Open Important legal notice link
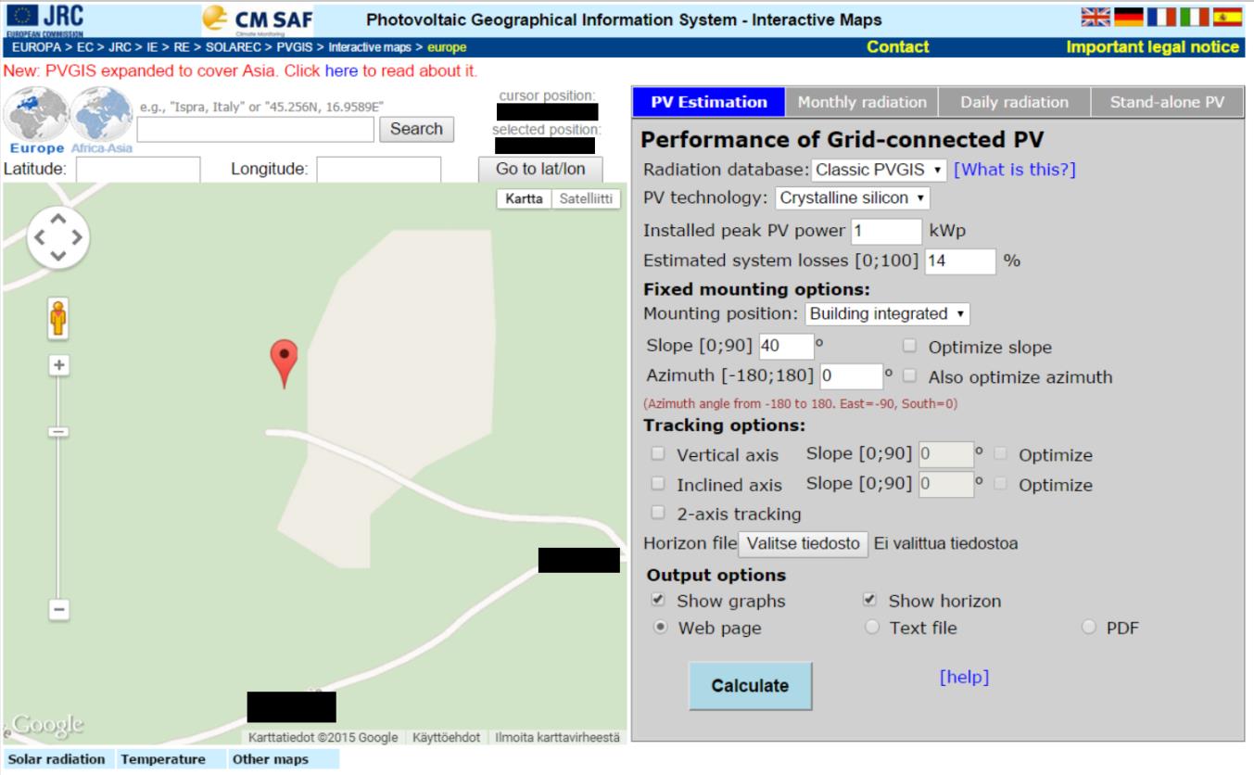Viewport: 1254px width, 775px height. pyautogui.click(x=1153, y=47)
